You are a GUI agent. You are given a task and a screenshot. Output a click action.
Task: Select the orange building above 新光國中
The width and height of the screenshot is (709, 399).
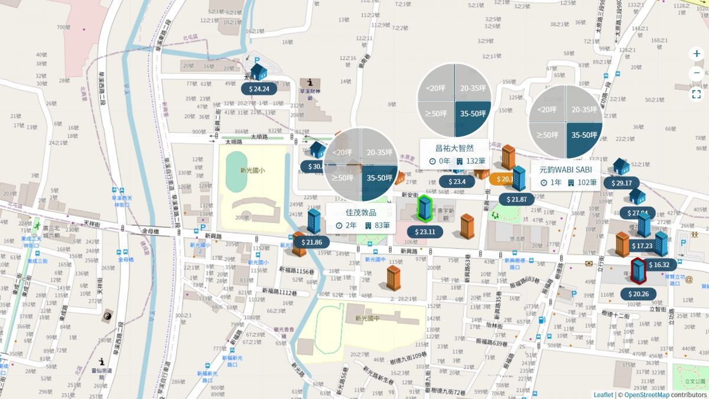[x=393, y=278]
